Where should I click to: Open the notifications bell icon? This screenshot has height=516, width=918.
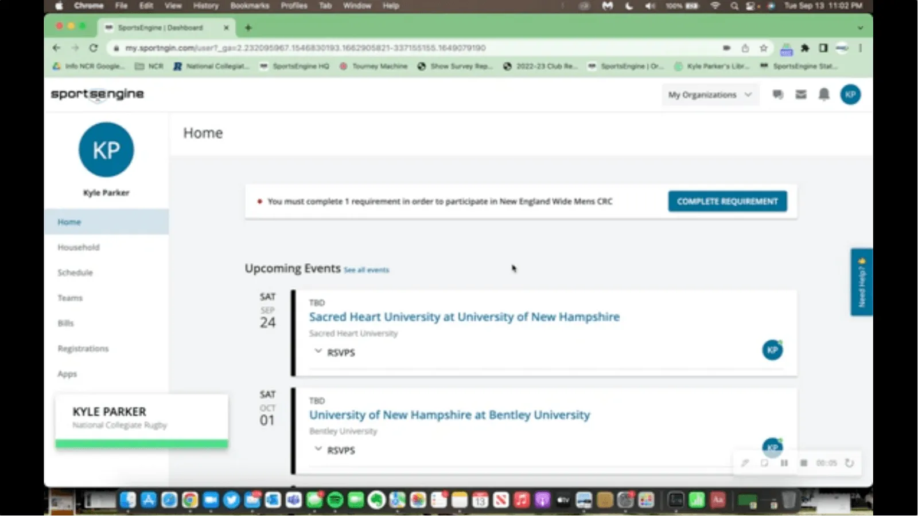pyautogui.click(x=824, y=94)
